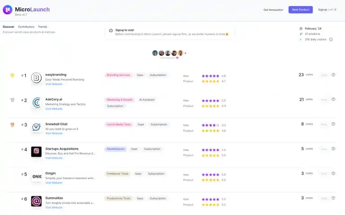Click Visit Website under AskCory.ai

click(x=54, y=109)
